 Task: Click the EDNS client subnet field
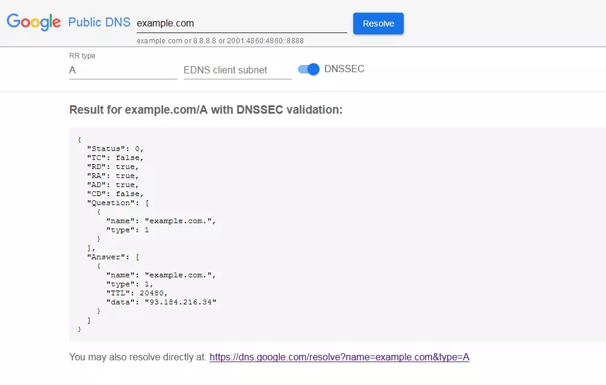point(237,70)
